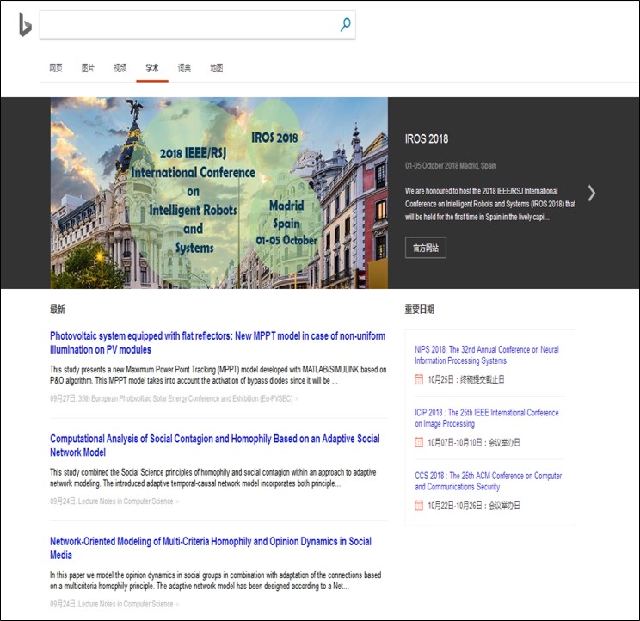The width and height of the screenshot is (640, 621).
Task: Select the 学术 tab
Action: coord(152,68)
